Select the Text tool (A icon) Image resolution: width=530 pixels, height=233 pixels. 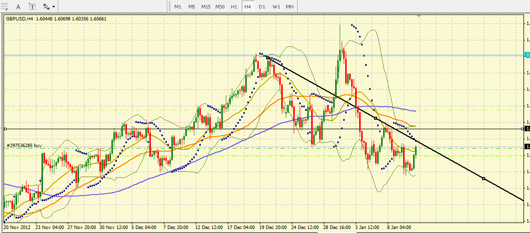tap(18, 6)
